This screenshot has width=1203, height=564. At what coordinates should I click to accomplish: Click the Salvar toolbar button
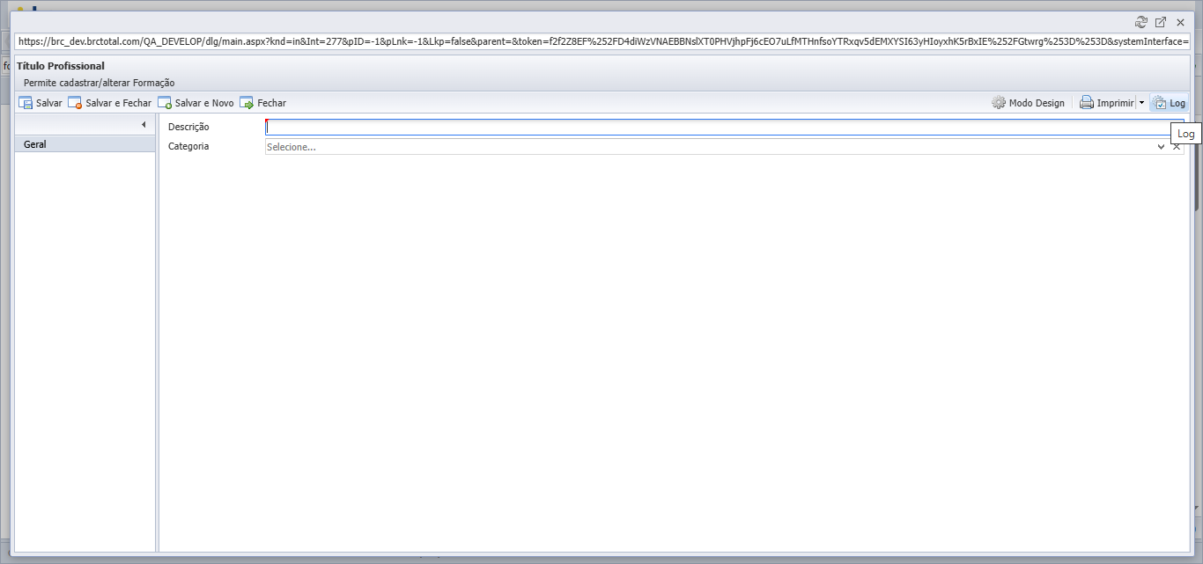point(41,103)
